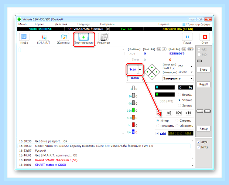Toggle the block size auto checkbox

click(x=174, y=68)
